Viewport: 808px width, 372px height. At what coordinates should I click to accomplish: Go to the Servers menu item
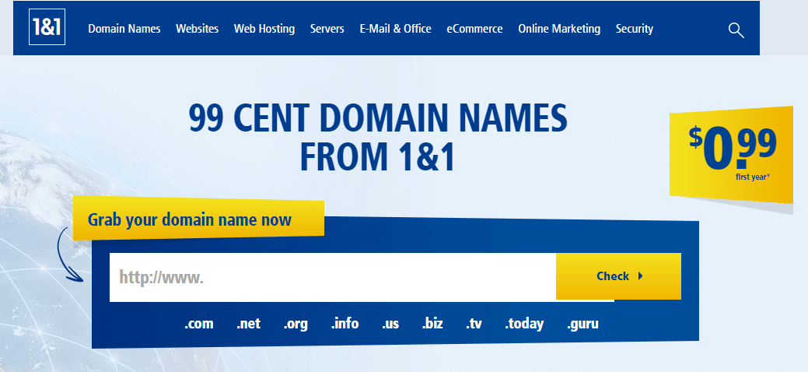327,29
